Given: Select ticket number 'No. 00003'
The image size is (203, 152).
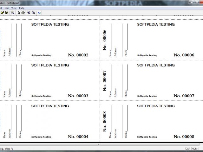Looking at the screenshot, I should [x=78, y=96].
